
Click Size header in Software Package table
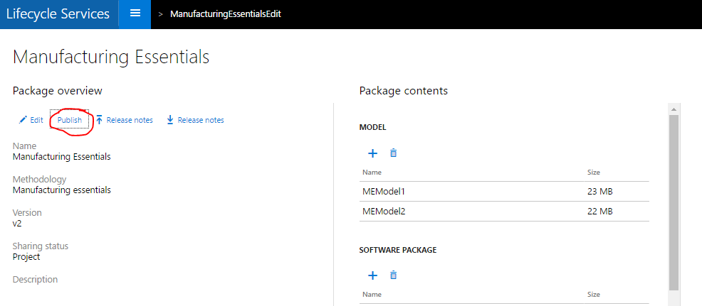pos(593,294)
